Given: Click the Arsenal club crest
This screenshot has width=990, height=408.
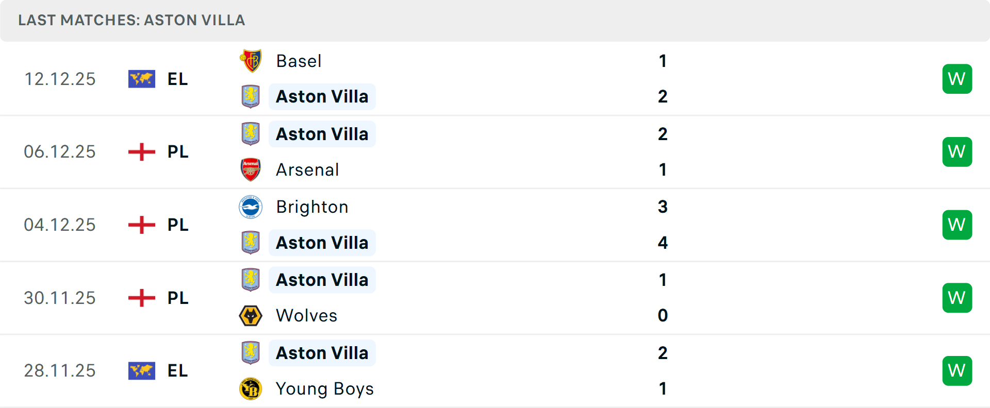Looking at the screenshot, I should pos(251,169).
